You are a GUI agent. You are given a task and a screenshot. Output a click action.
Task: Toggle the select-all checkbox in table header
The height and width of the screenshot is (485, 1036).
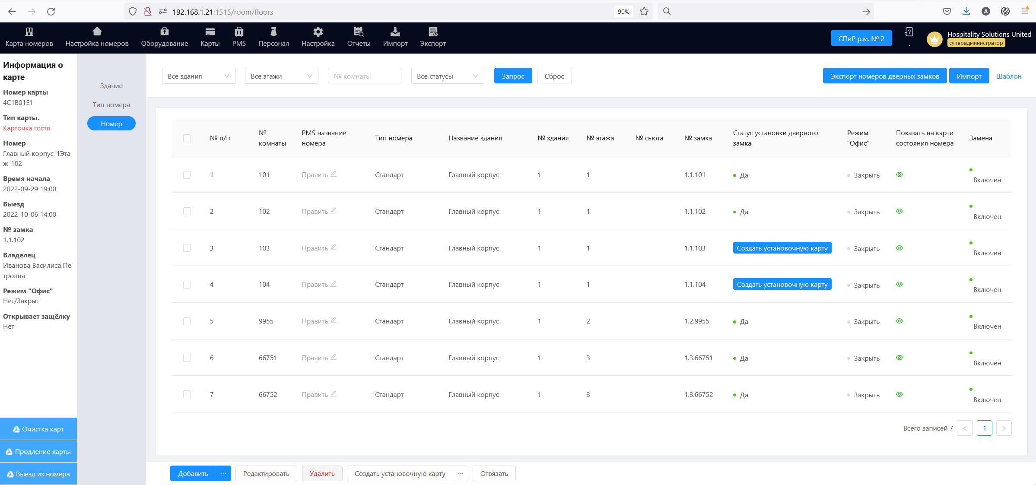point(187,138)
